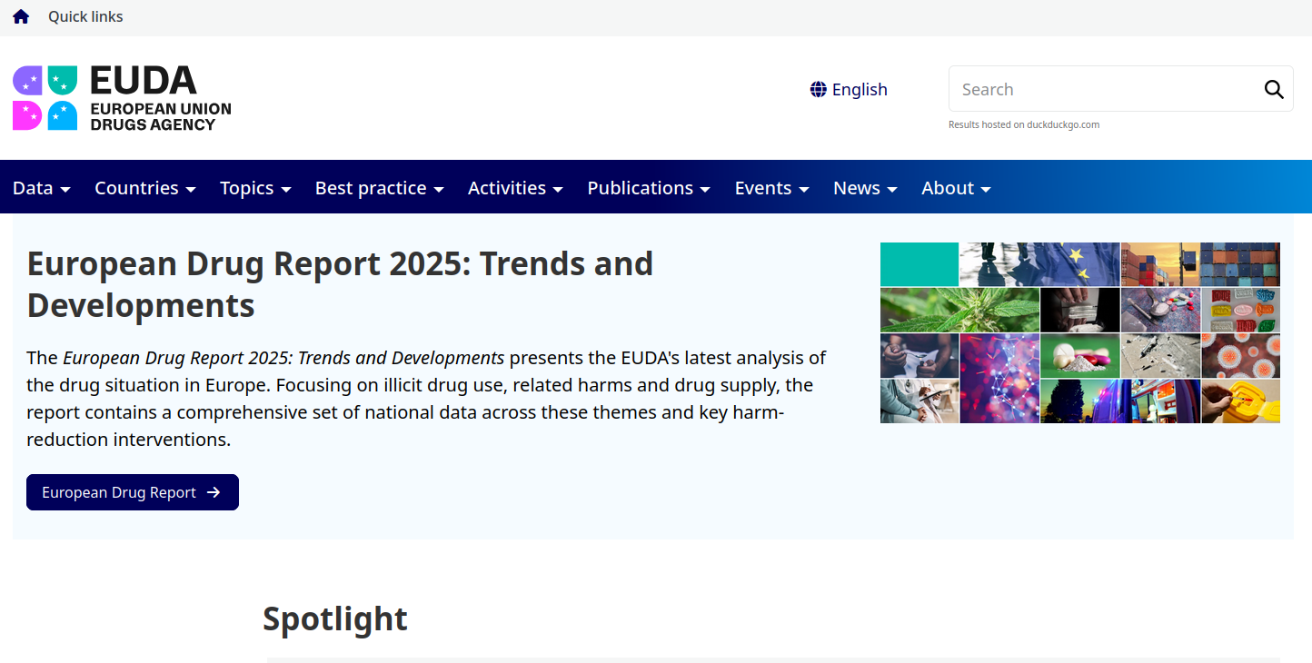This screenshot has height=663, width=1312.
Task: Expand the Data dropdown menu
Action: 42,188
